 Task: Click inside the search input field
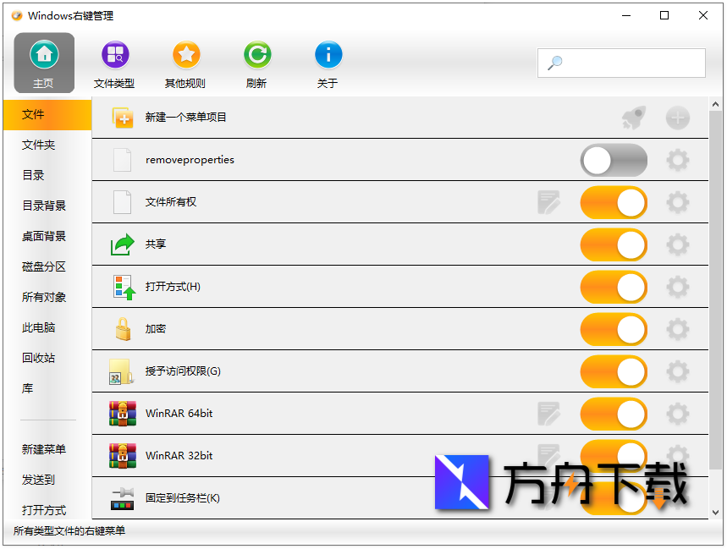[x=621, y=63]
